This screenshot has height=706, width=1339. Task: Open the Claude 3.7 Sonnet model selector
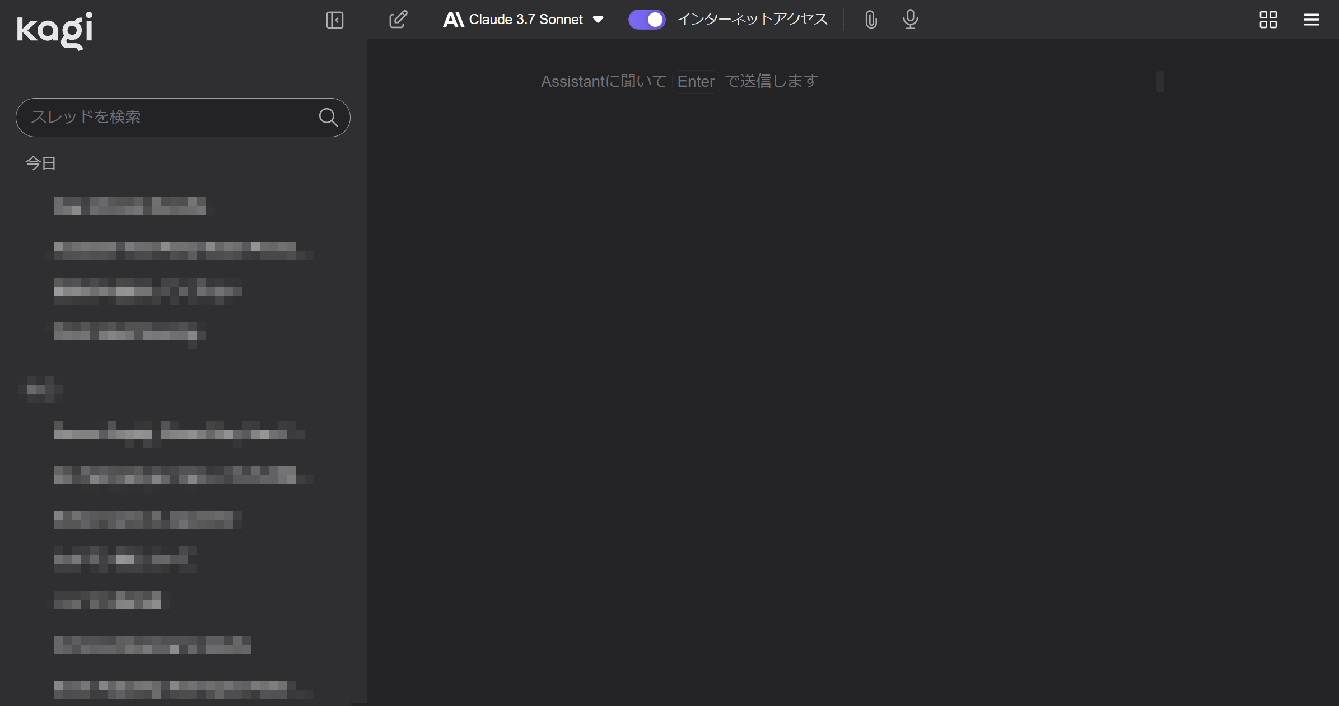[x=525, y=20]
